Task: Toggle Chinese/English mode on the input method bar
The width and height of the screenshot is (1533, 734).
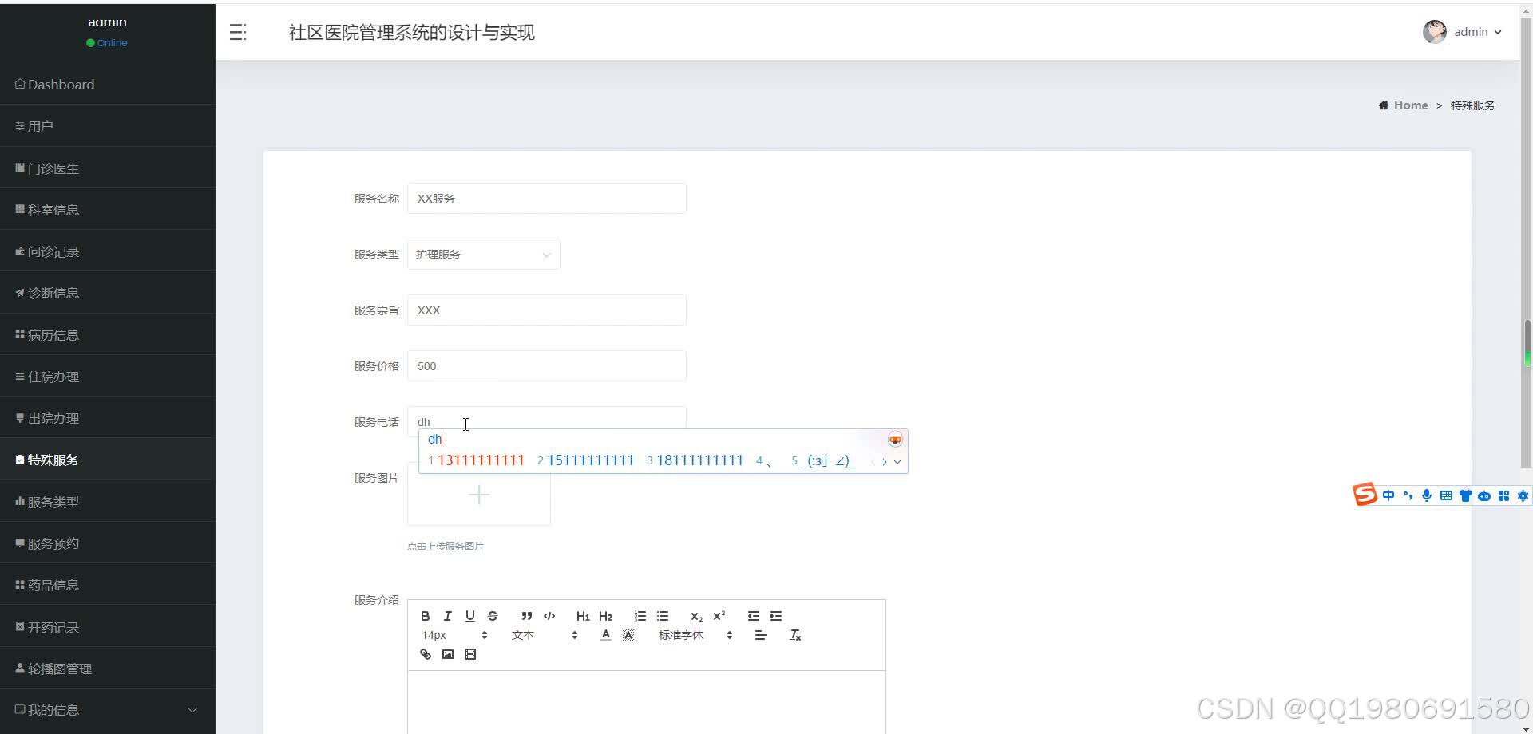Action: coord(1389,495)
